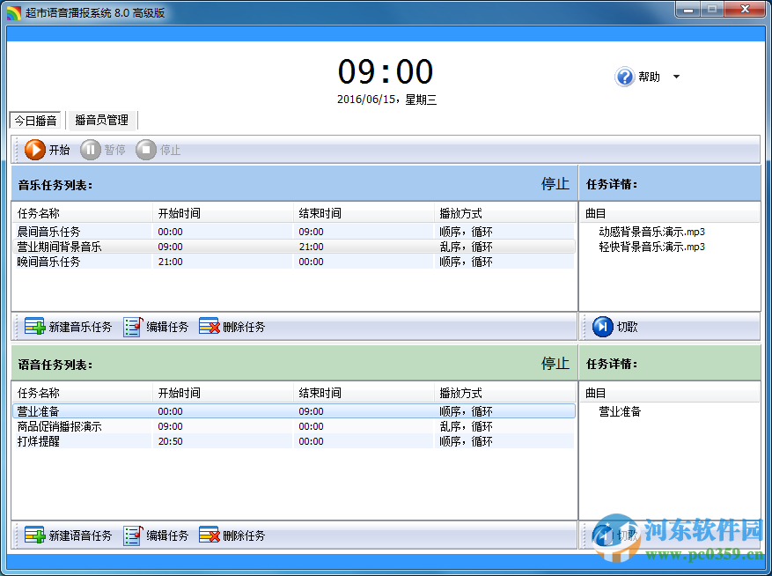772x576 pixels.
Task: Select the 晚间音乐任务 row
Action: (294, 262)
